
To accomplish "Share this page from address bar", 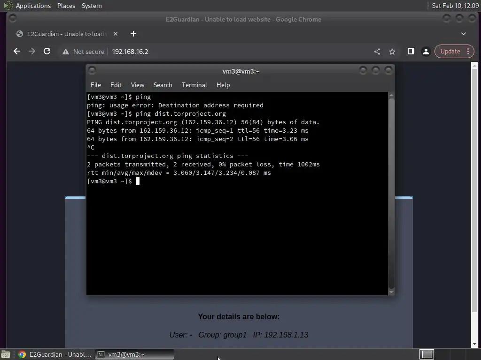I will click(377, 52).
